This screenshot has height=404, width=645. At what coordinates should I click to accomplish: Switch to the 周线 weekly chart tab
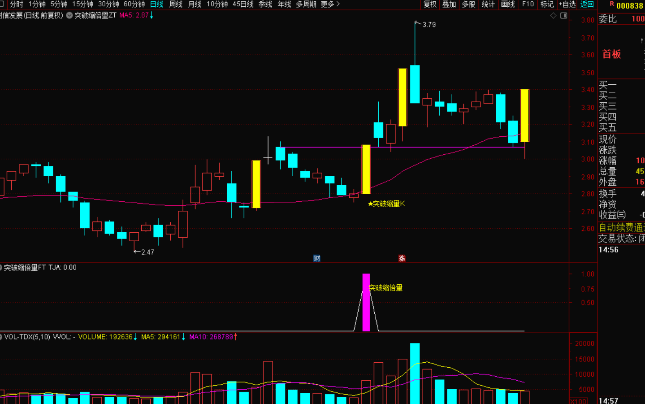(x=176, y=4)
